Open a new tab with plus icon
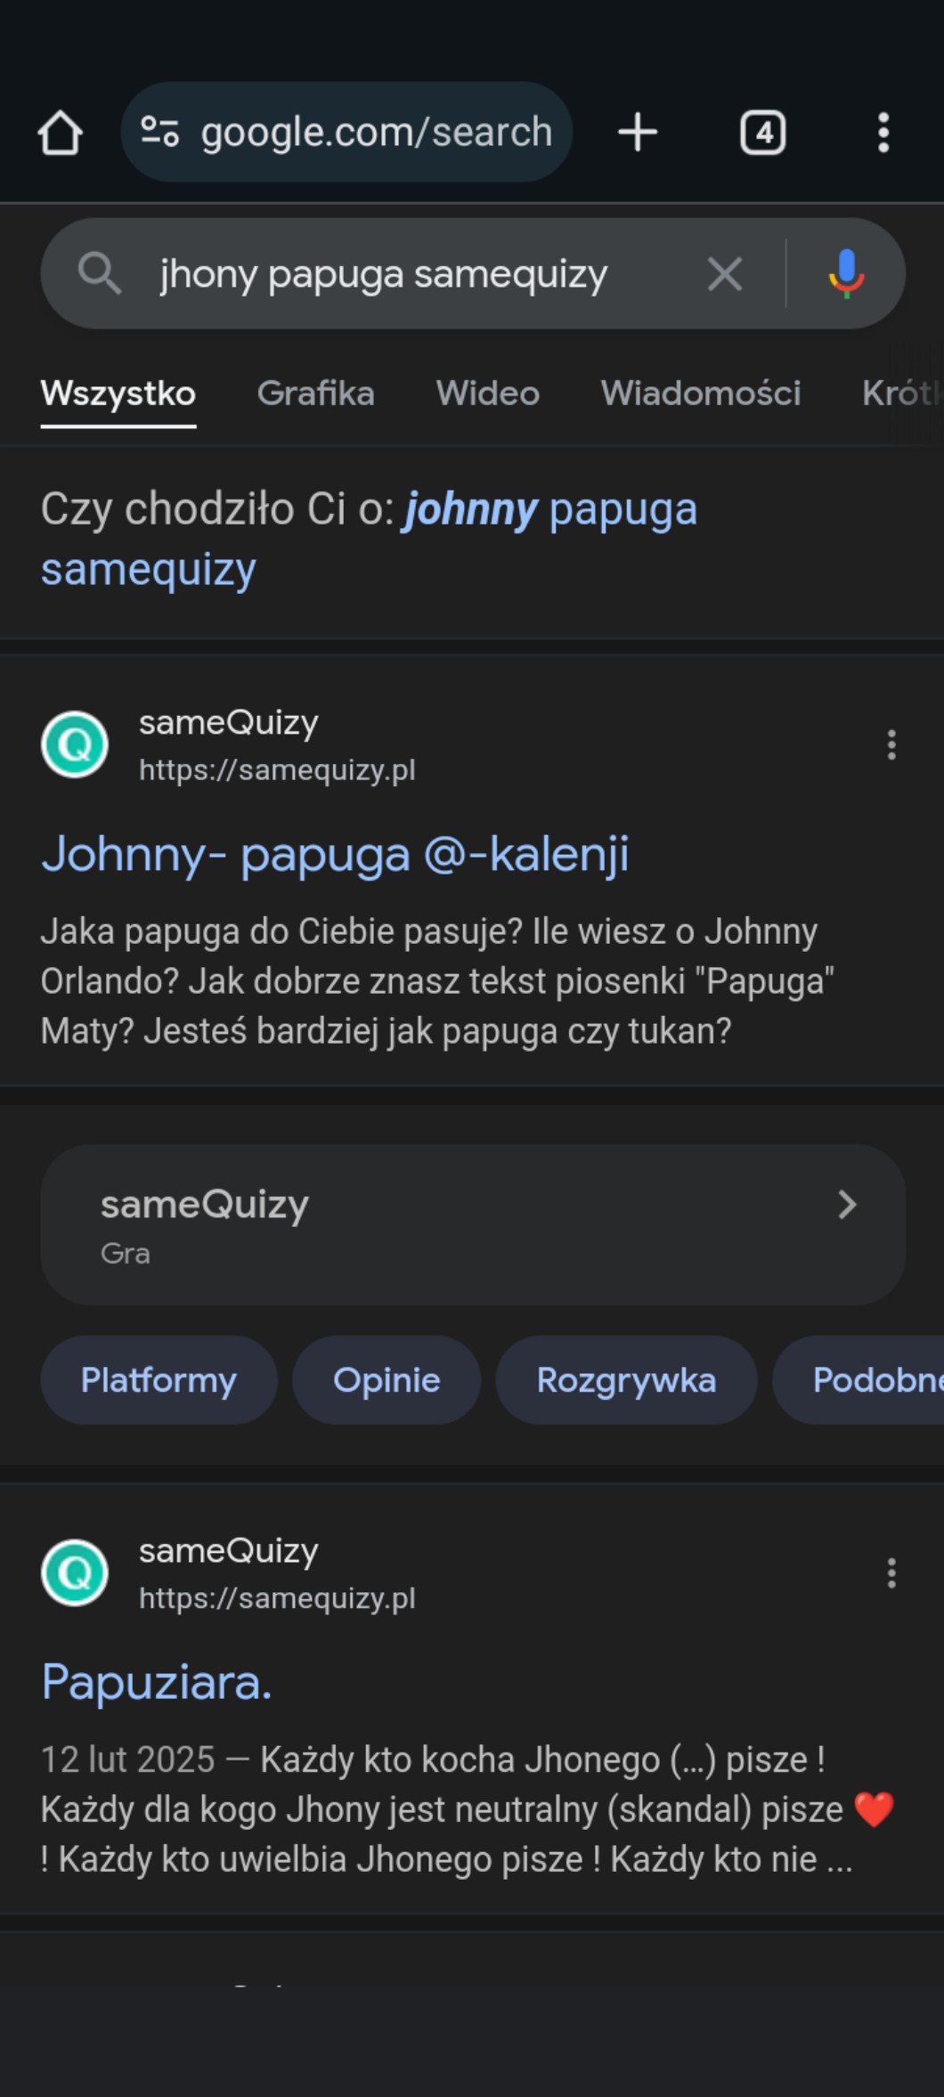Screen dimensions: 944x2097 pos(638,133)
